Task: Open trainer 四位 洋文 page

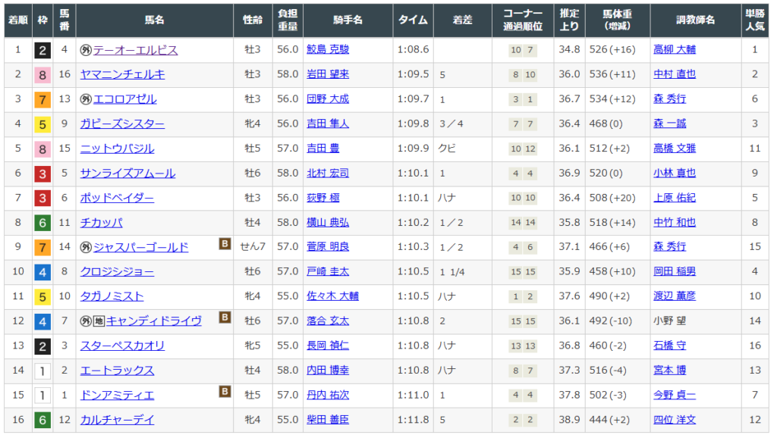Action: coord(674,420)
